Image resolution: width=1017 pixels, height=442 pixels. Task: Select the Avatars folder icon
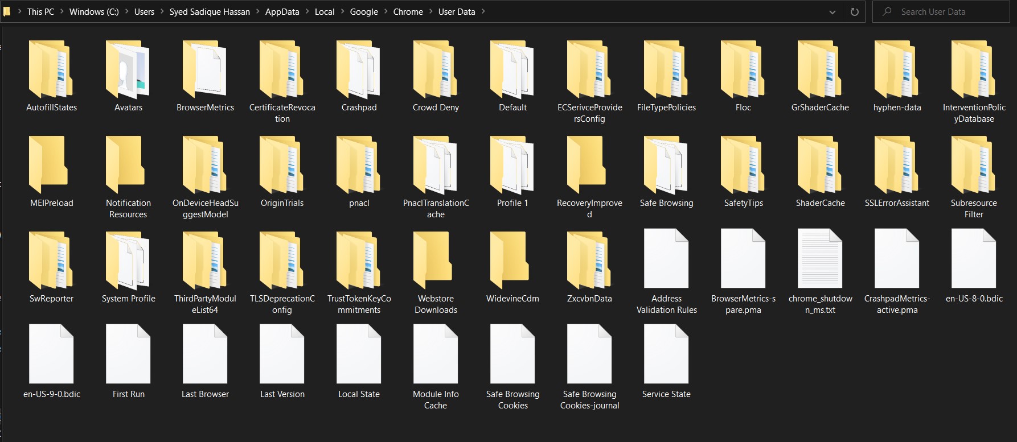tap(128, 71)
